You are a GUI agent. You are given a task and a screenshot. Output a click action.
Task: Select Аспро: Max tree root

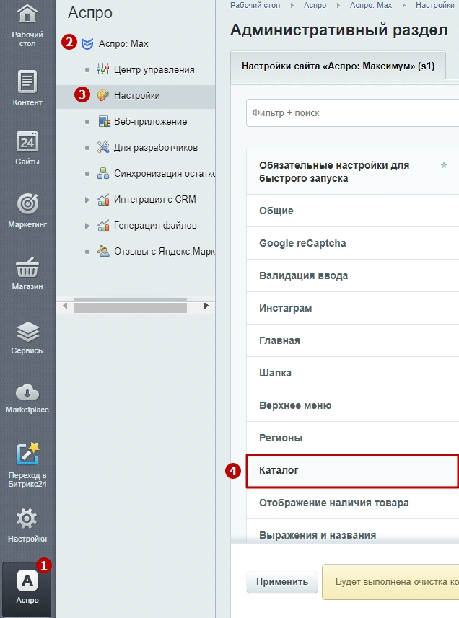123,44
